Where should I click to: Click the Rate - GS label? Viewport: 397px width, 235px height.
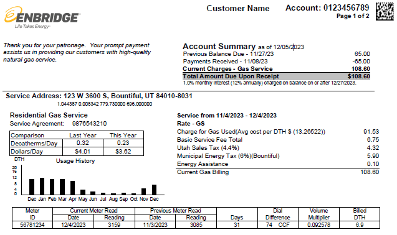(191, 124)
